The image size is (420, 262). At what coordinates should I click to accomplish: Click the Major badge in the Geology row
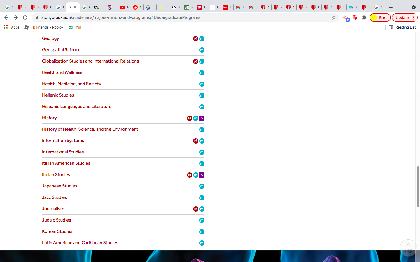point(196,39)
